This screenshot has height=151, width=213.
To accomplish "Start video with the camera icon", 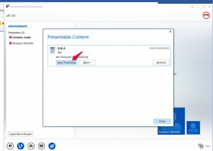I will (x=31, y=146).
